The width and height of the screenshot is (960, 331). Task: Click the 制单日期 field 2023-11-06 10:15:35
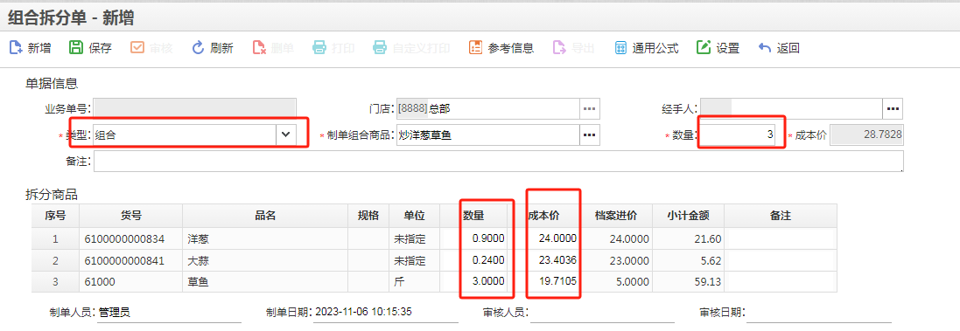(386, 312)
